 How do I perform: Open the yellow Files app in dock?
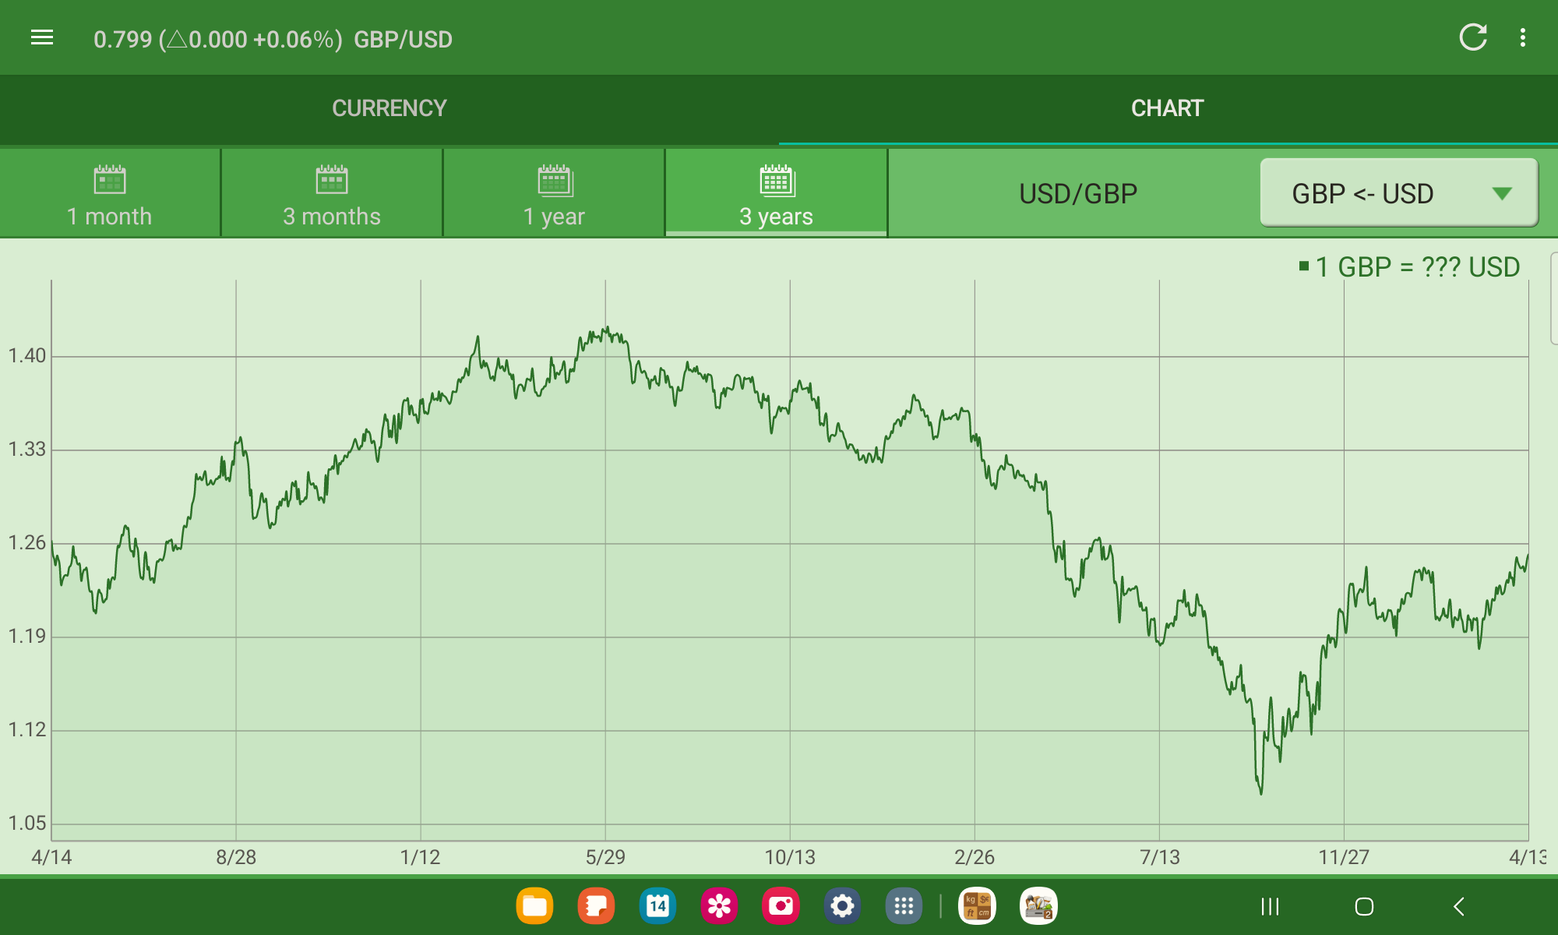click(534, 906)
